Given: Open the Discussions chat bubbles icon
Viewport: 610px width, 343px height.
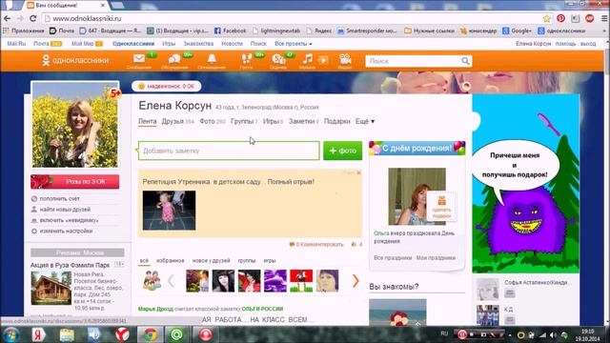Looking at the screenshot, I should point(174,59).
